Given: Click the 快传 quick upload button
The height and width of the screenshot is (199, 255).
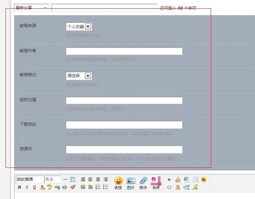Looking at the screenshot, I should pyautogui.click(x=156, y=183).
